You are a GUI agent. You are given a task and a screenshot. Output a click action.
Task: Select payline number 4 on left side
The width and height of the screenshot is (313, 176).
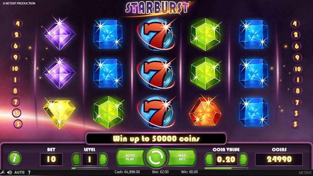point(18,23)
